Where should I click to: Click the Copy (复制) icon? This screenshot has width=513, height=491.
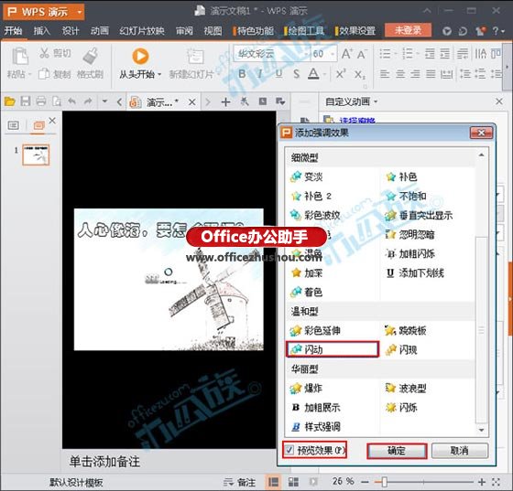(x=44, y=74)
